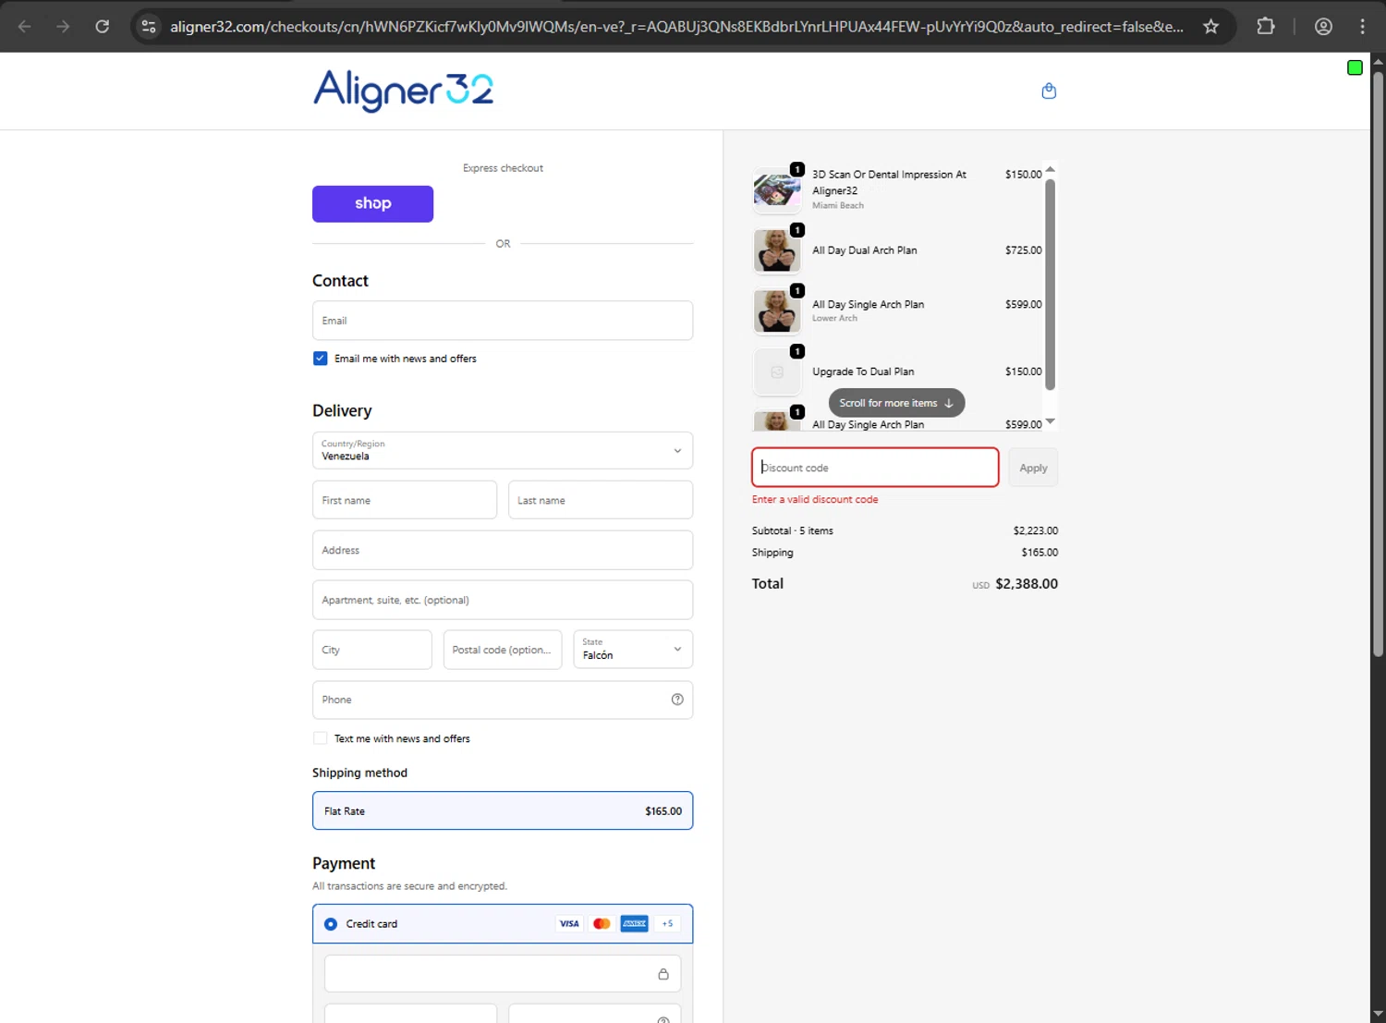This screenshot has height=1023, width=1386.
Task: Click the Lower Arch Single Arch Plan thumbnail
Action: tap(777, 311)
